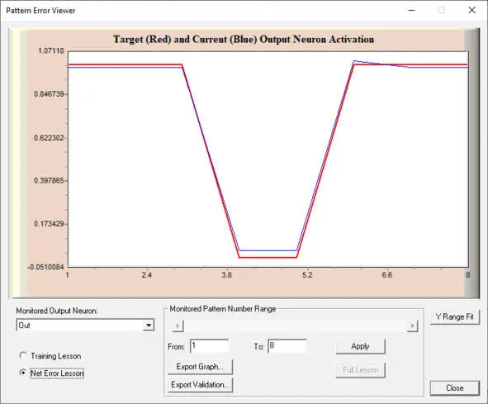
Task: Click the right arrow of pattern range scrollbar
Action: pyautogui.click(x=412, y=326)
